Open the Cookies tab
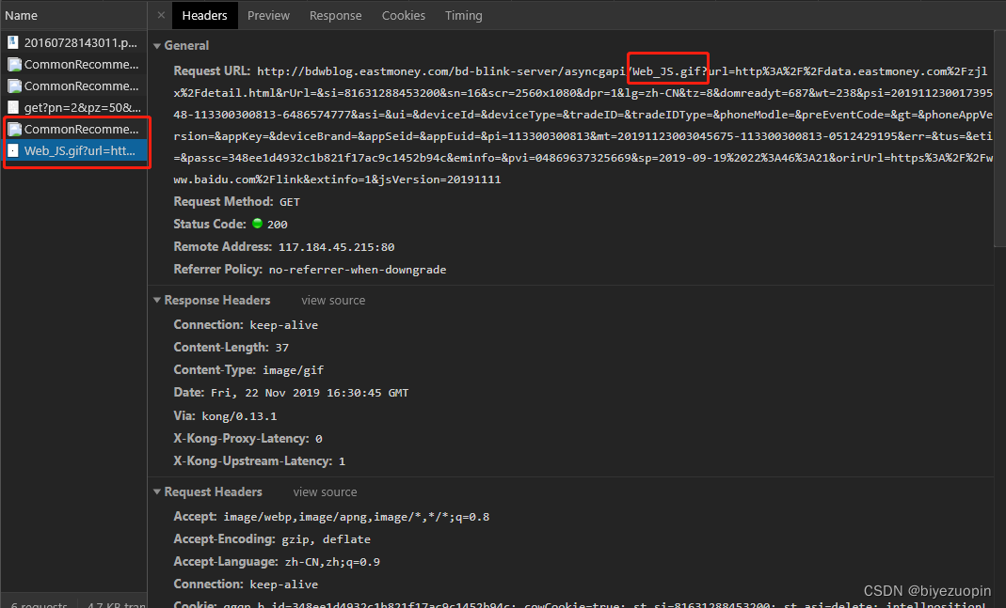The height and width of the screenshot is (608, 1006). [x=404, y=15]
